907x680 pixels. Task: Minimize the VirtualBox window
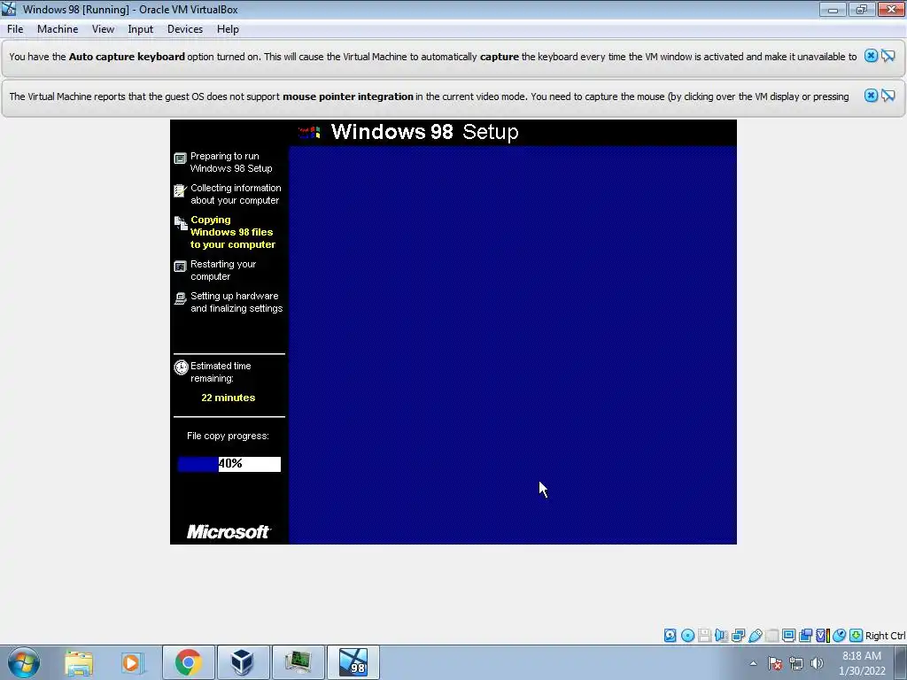pos(833,9)
